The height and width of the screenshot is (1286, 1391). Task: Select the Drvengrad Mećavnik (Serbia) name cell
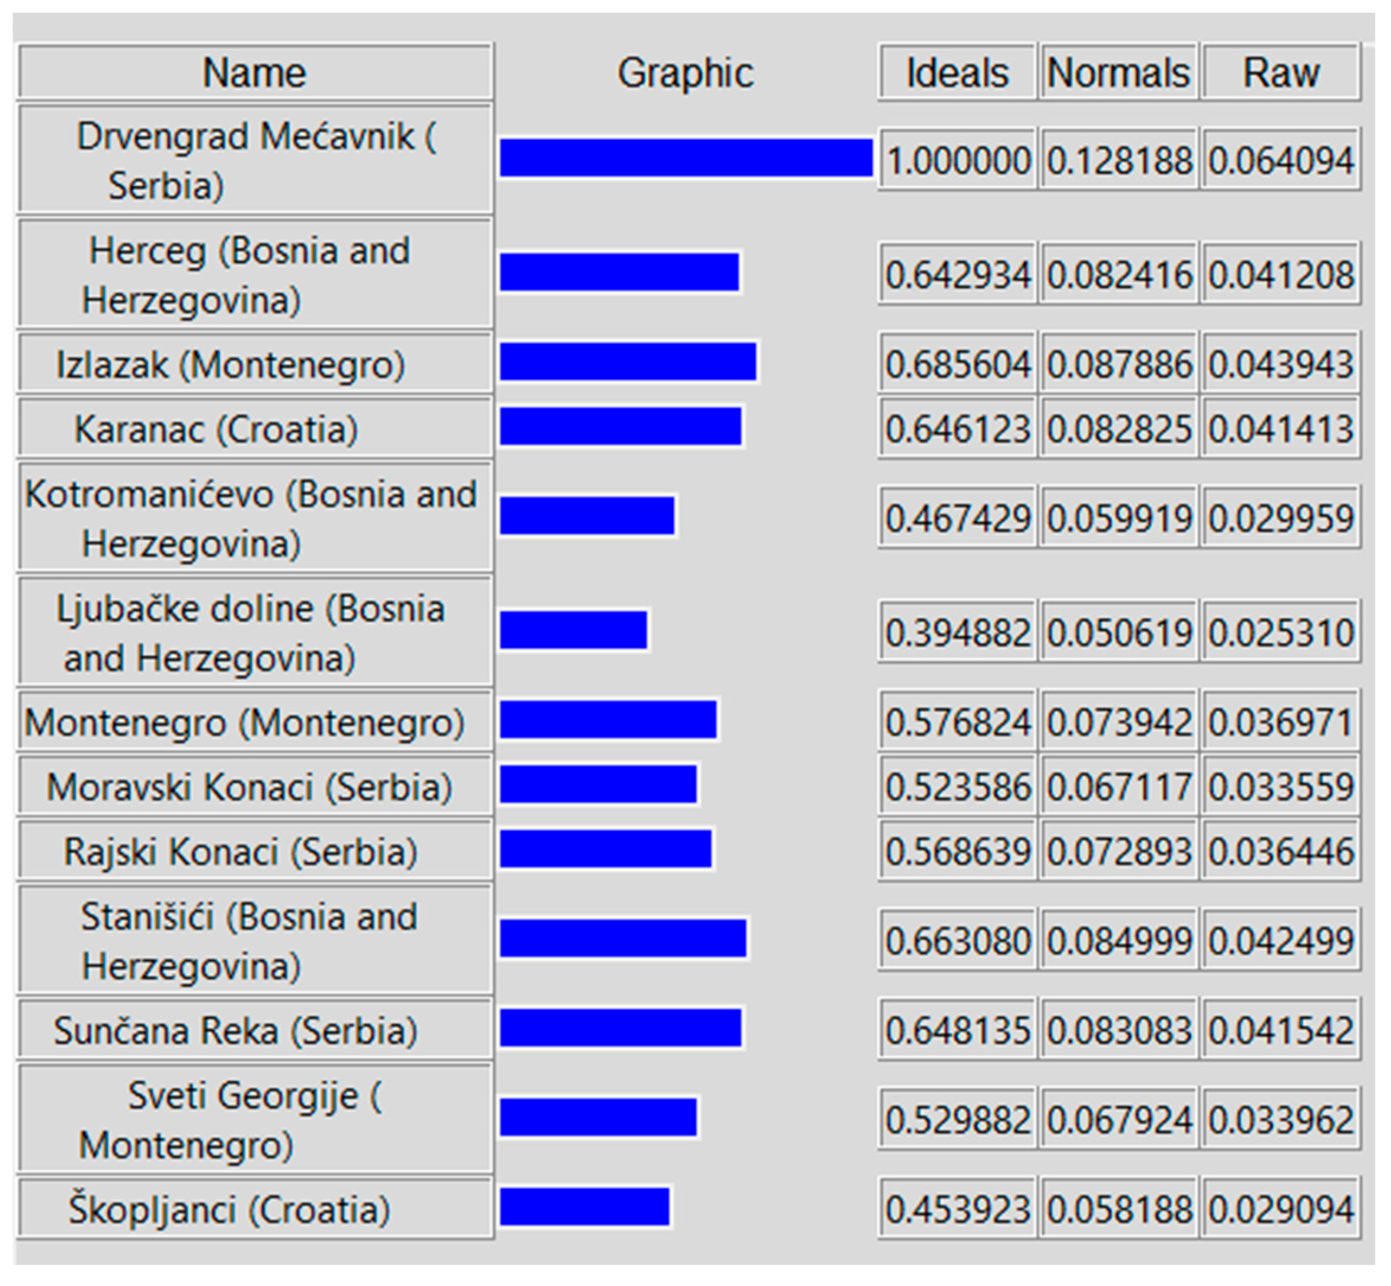(255, 160)
